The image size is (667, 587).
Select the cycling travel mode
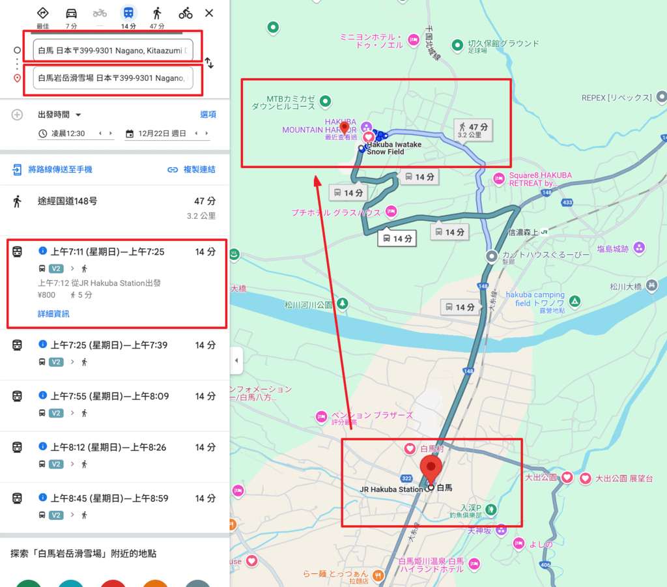(186, 13)
